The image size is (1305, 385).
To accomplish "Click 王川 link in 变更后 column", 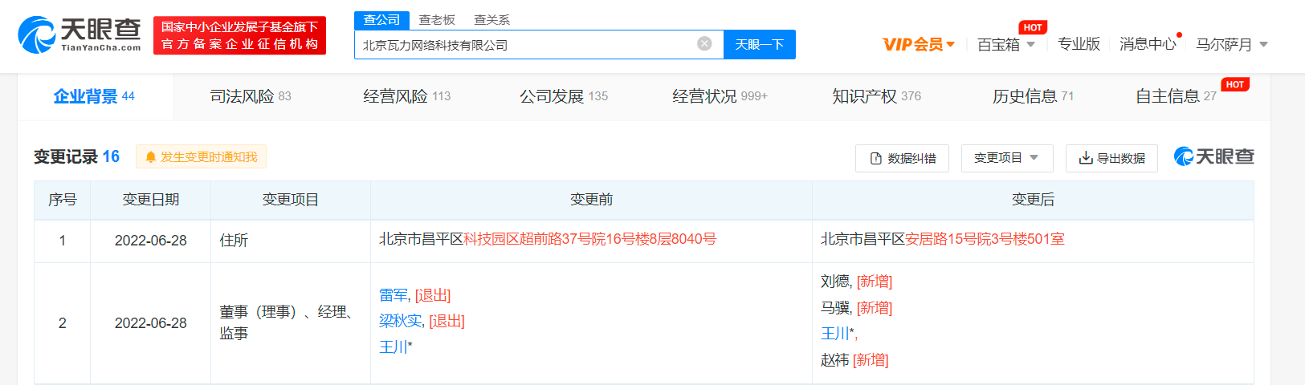I will pos(834,334).
